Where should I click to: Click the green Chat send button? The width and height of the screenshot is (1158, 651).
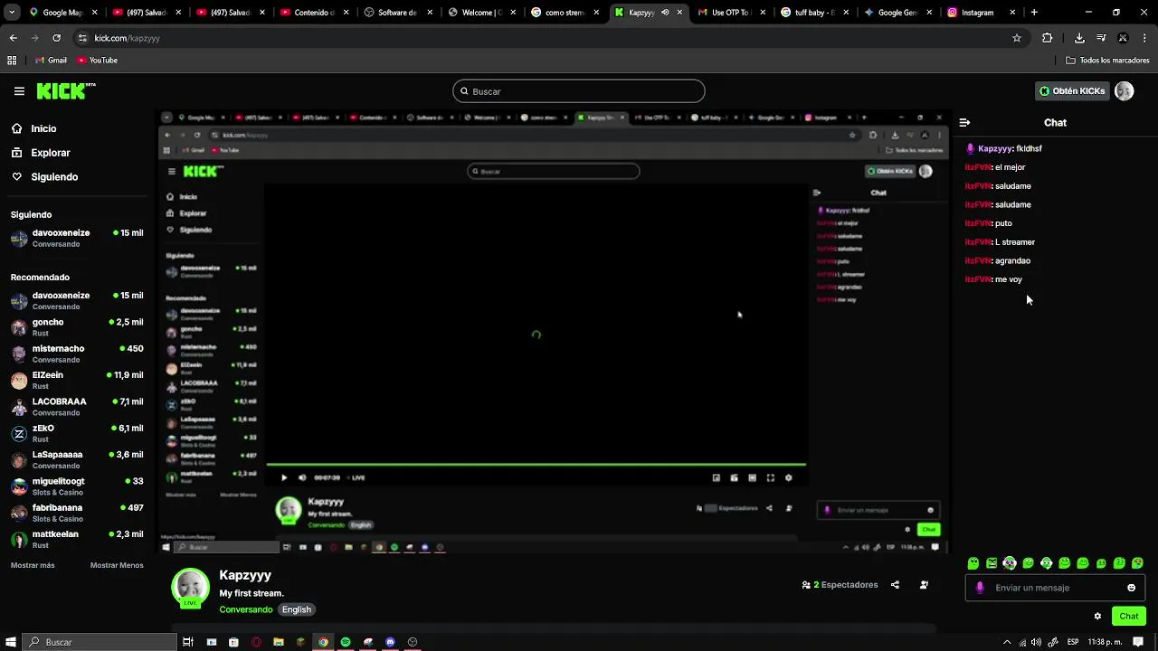(1129, 617)
